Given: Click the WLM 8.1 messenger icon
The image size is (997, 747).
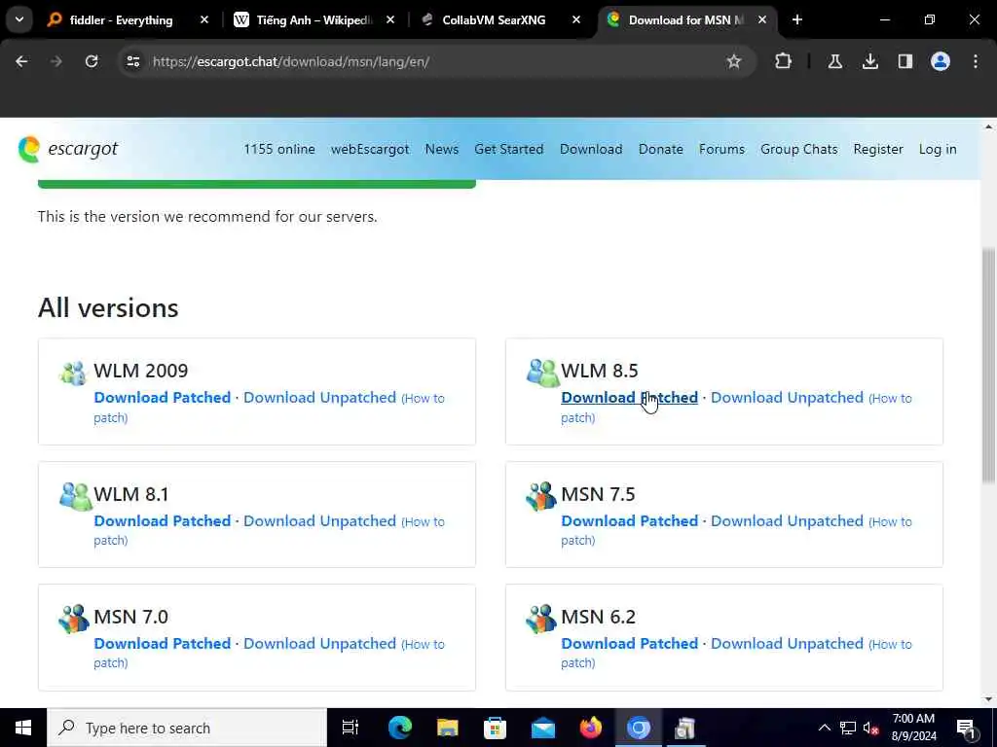Looking at the screenshot, I should (x=76, y=496).
